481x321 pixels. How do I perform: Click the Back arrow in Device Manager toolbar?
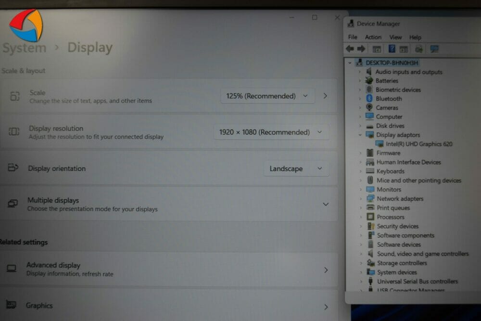350,49
